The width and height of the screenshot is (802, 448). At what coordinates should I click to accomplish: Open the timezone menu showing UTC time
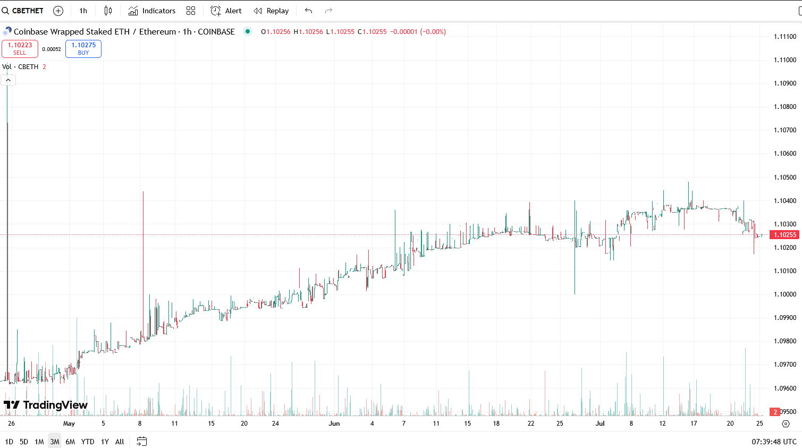(x=774, y=442)
